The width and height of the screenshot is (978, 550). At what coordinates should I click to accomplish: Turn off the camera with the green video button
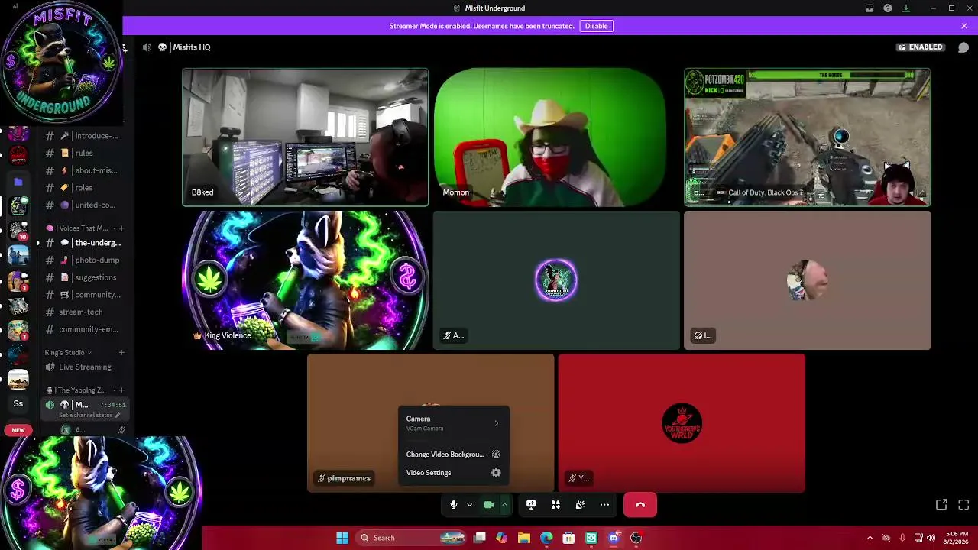[489, 505]
